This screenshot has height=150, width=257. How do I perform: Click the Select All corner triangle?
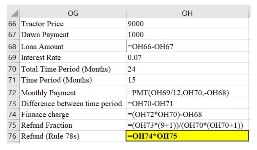click(13, 13)
